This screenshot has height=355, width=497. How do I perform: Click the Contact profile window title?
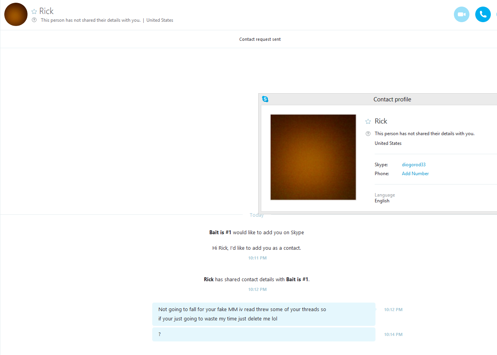pos(392,99)
